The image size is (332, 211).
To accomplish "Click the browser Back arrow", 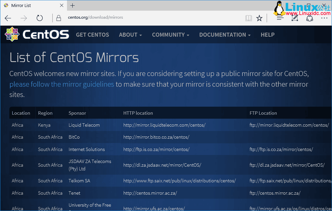I will tap(8, 18).
